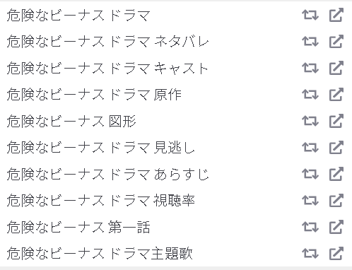Select the 危険なビーナス ドラマ主題歌 suggestion text
352x270 pixels.
(100, 254)
